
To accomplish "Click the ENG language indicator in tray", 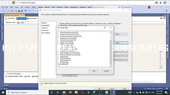I will point(153,92).
